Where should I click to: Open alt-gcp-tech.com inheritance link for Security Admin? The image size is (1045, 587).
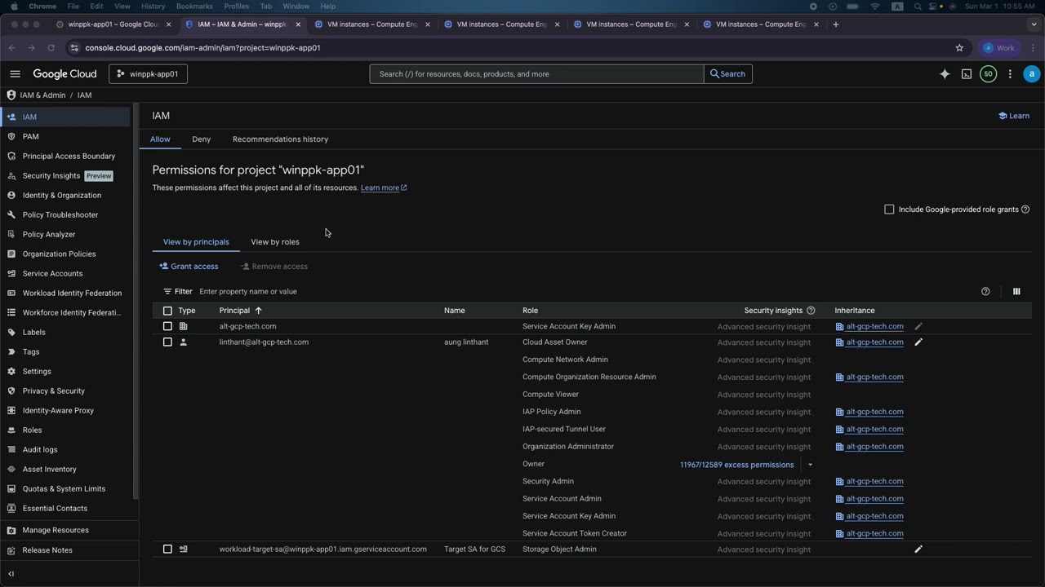pos(874,482)
